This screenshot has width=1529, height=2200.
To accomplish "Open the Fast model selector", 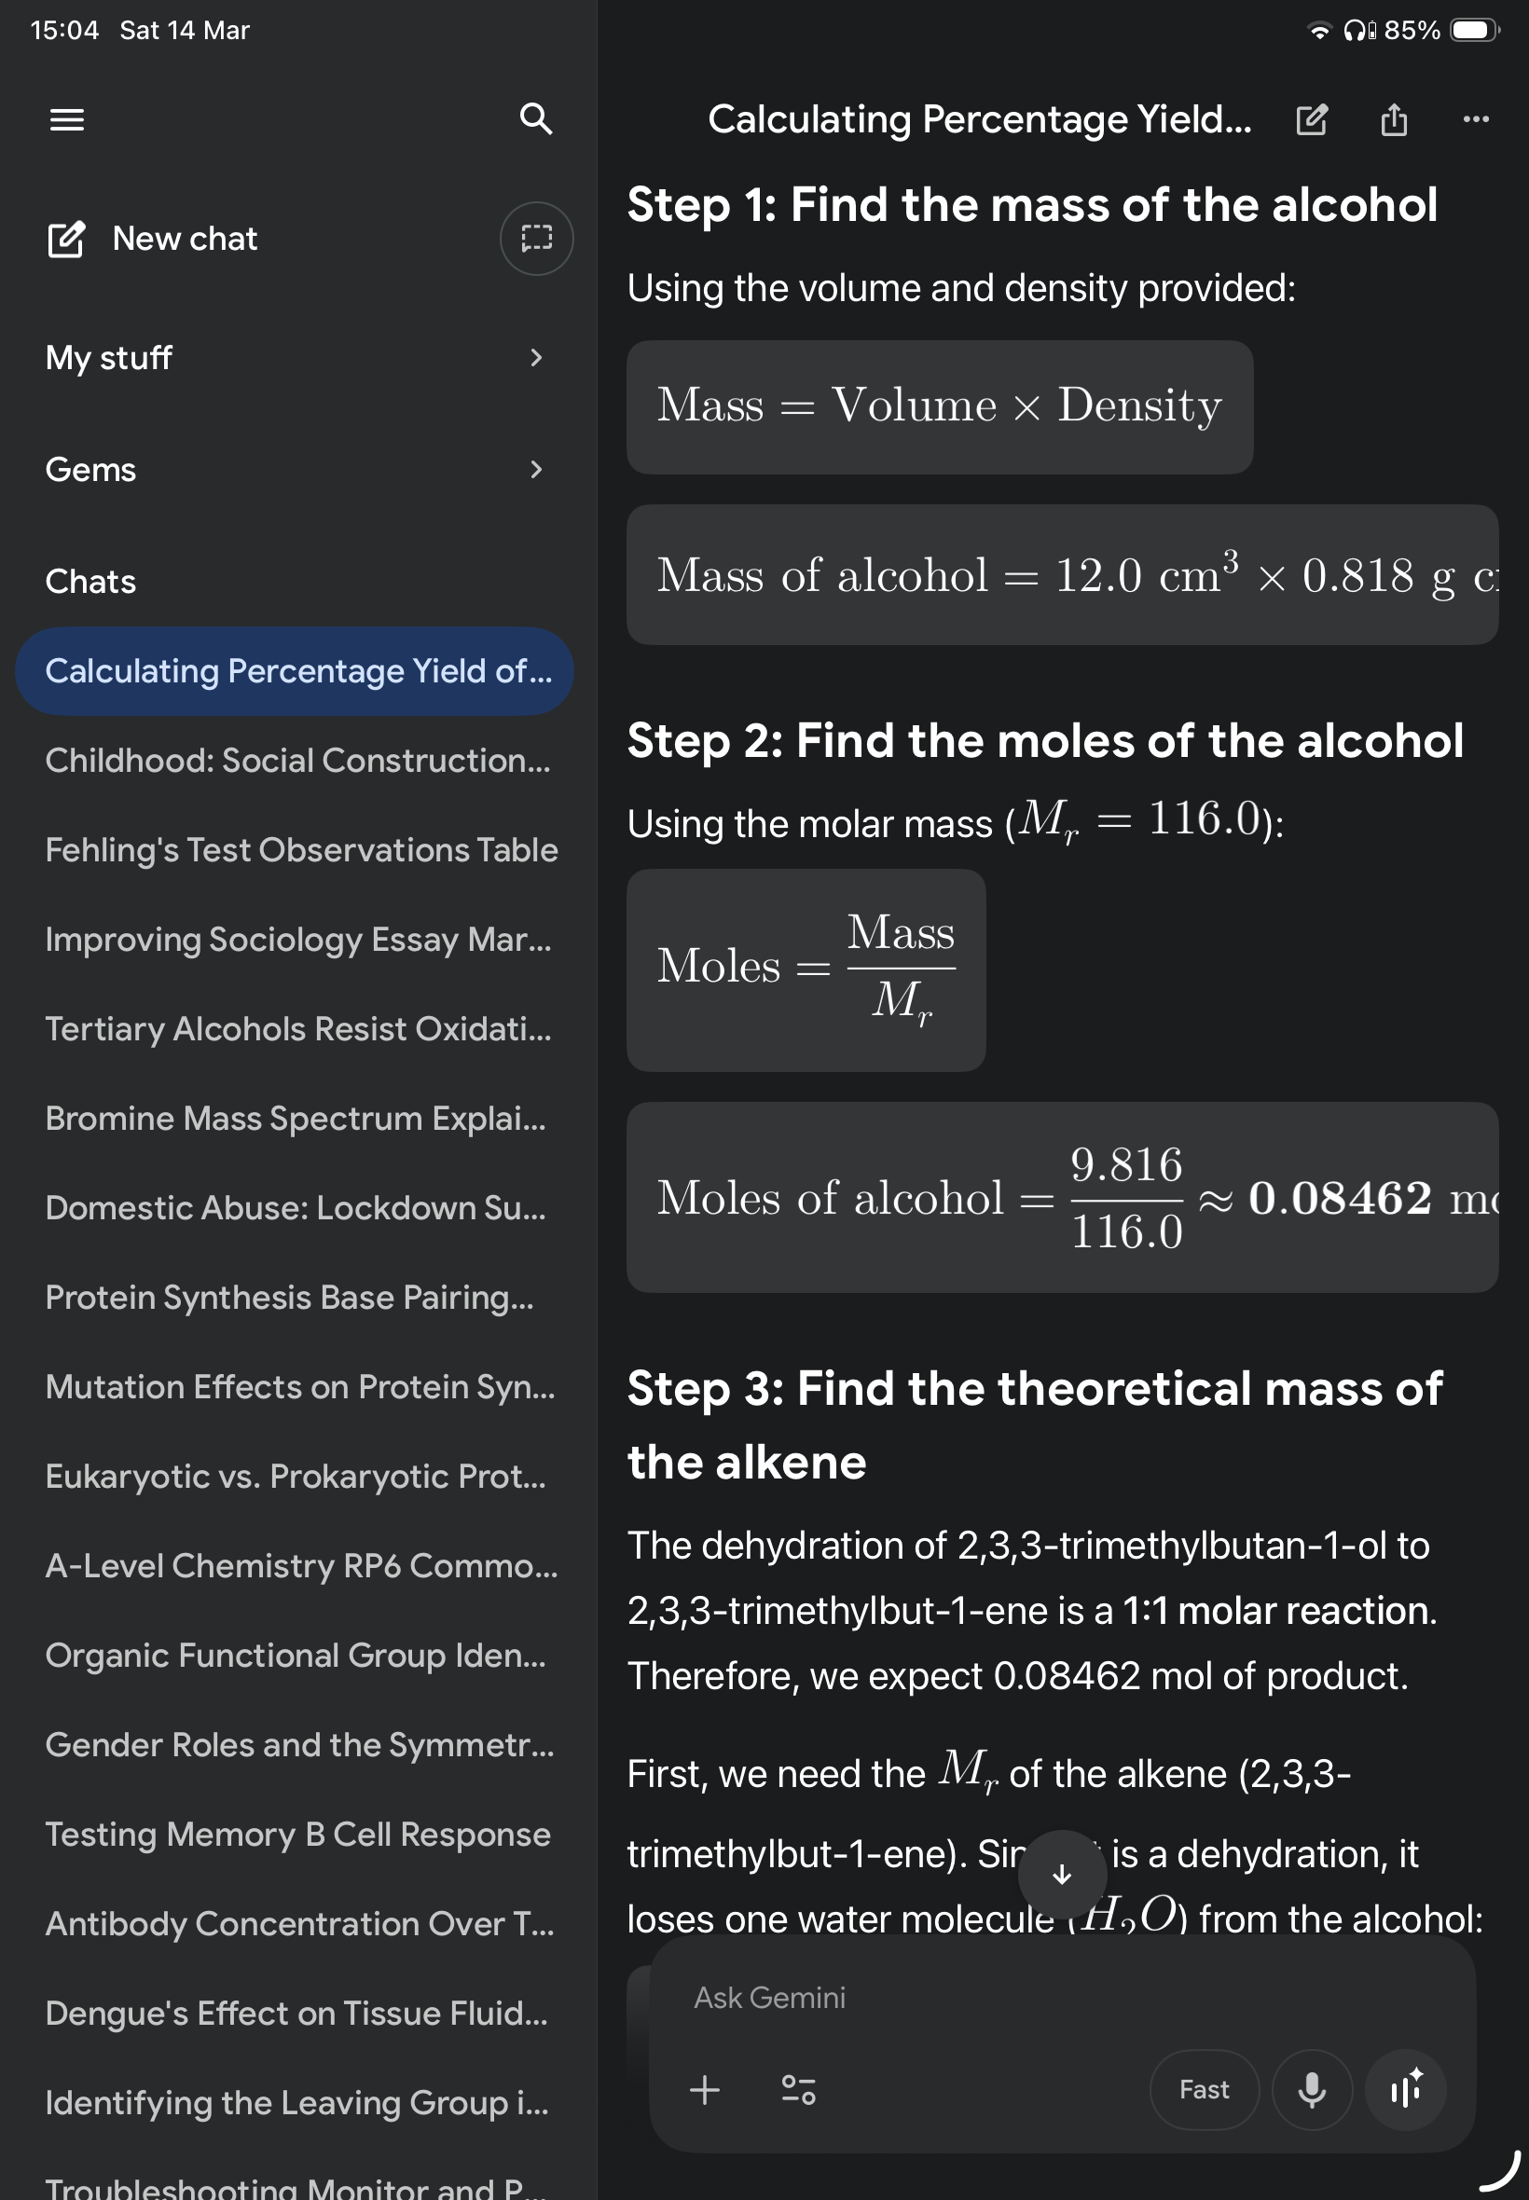I will (1205, 2089).
